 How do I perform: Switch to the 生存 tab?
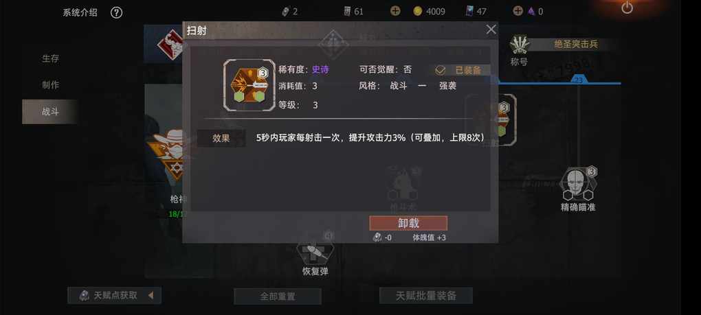[50, 58]
